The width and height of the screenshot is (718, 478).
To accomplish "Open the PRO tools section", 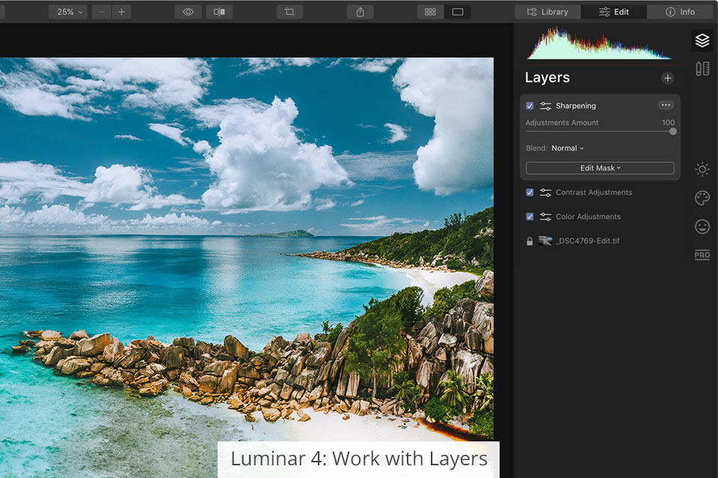I will [702, 255].
